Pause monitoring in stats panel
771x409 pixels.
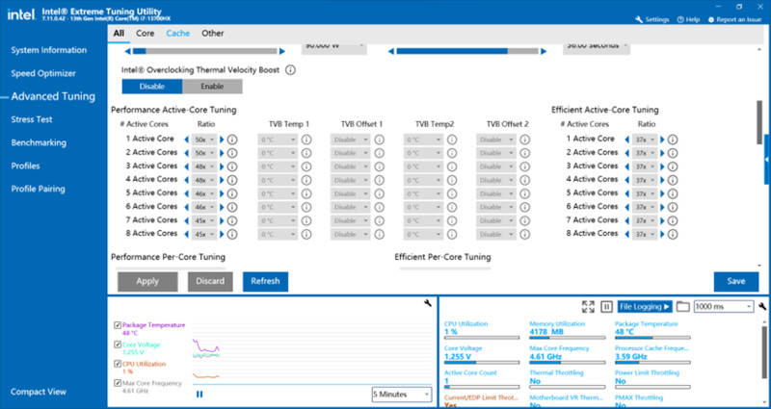tap(607, 307)
